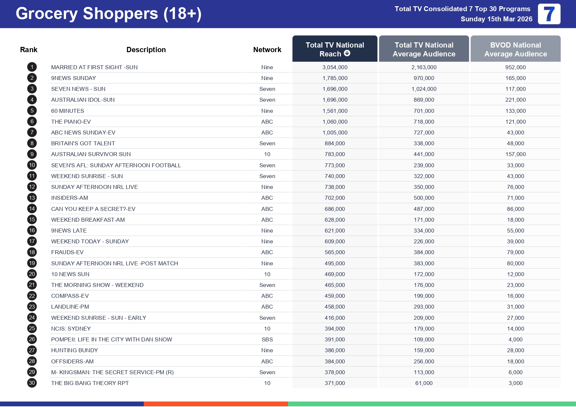Click the rank 5 badge
Screen dimensions: 576x407
point(32,111)
